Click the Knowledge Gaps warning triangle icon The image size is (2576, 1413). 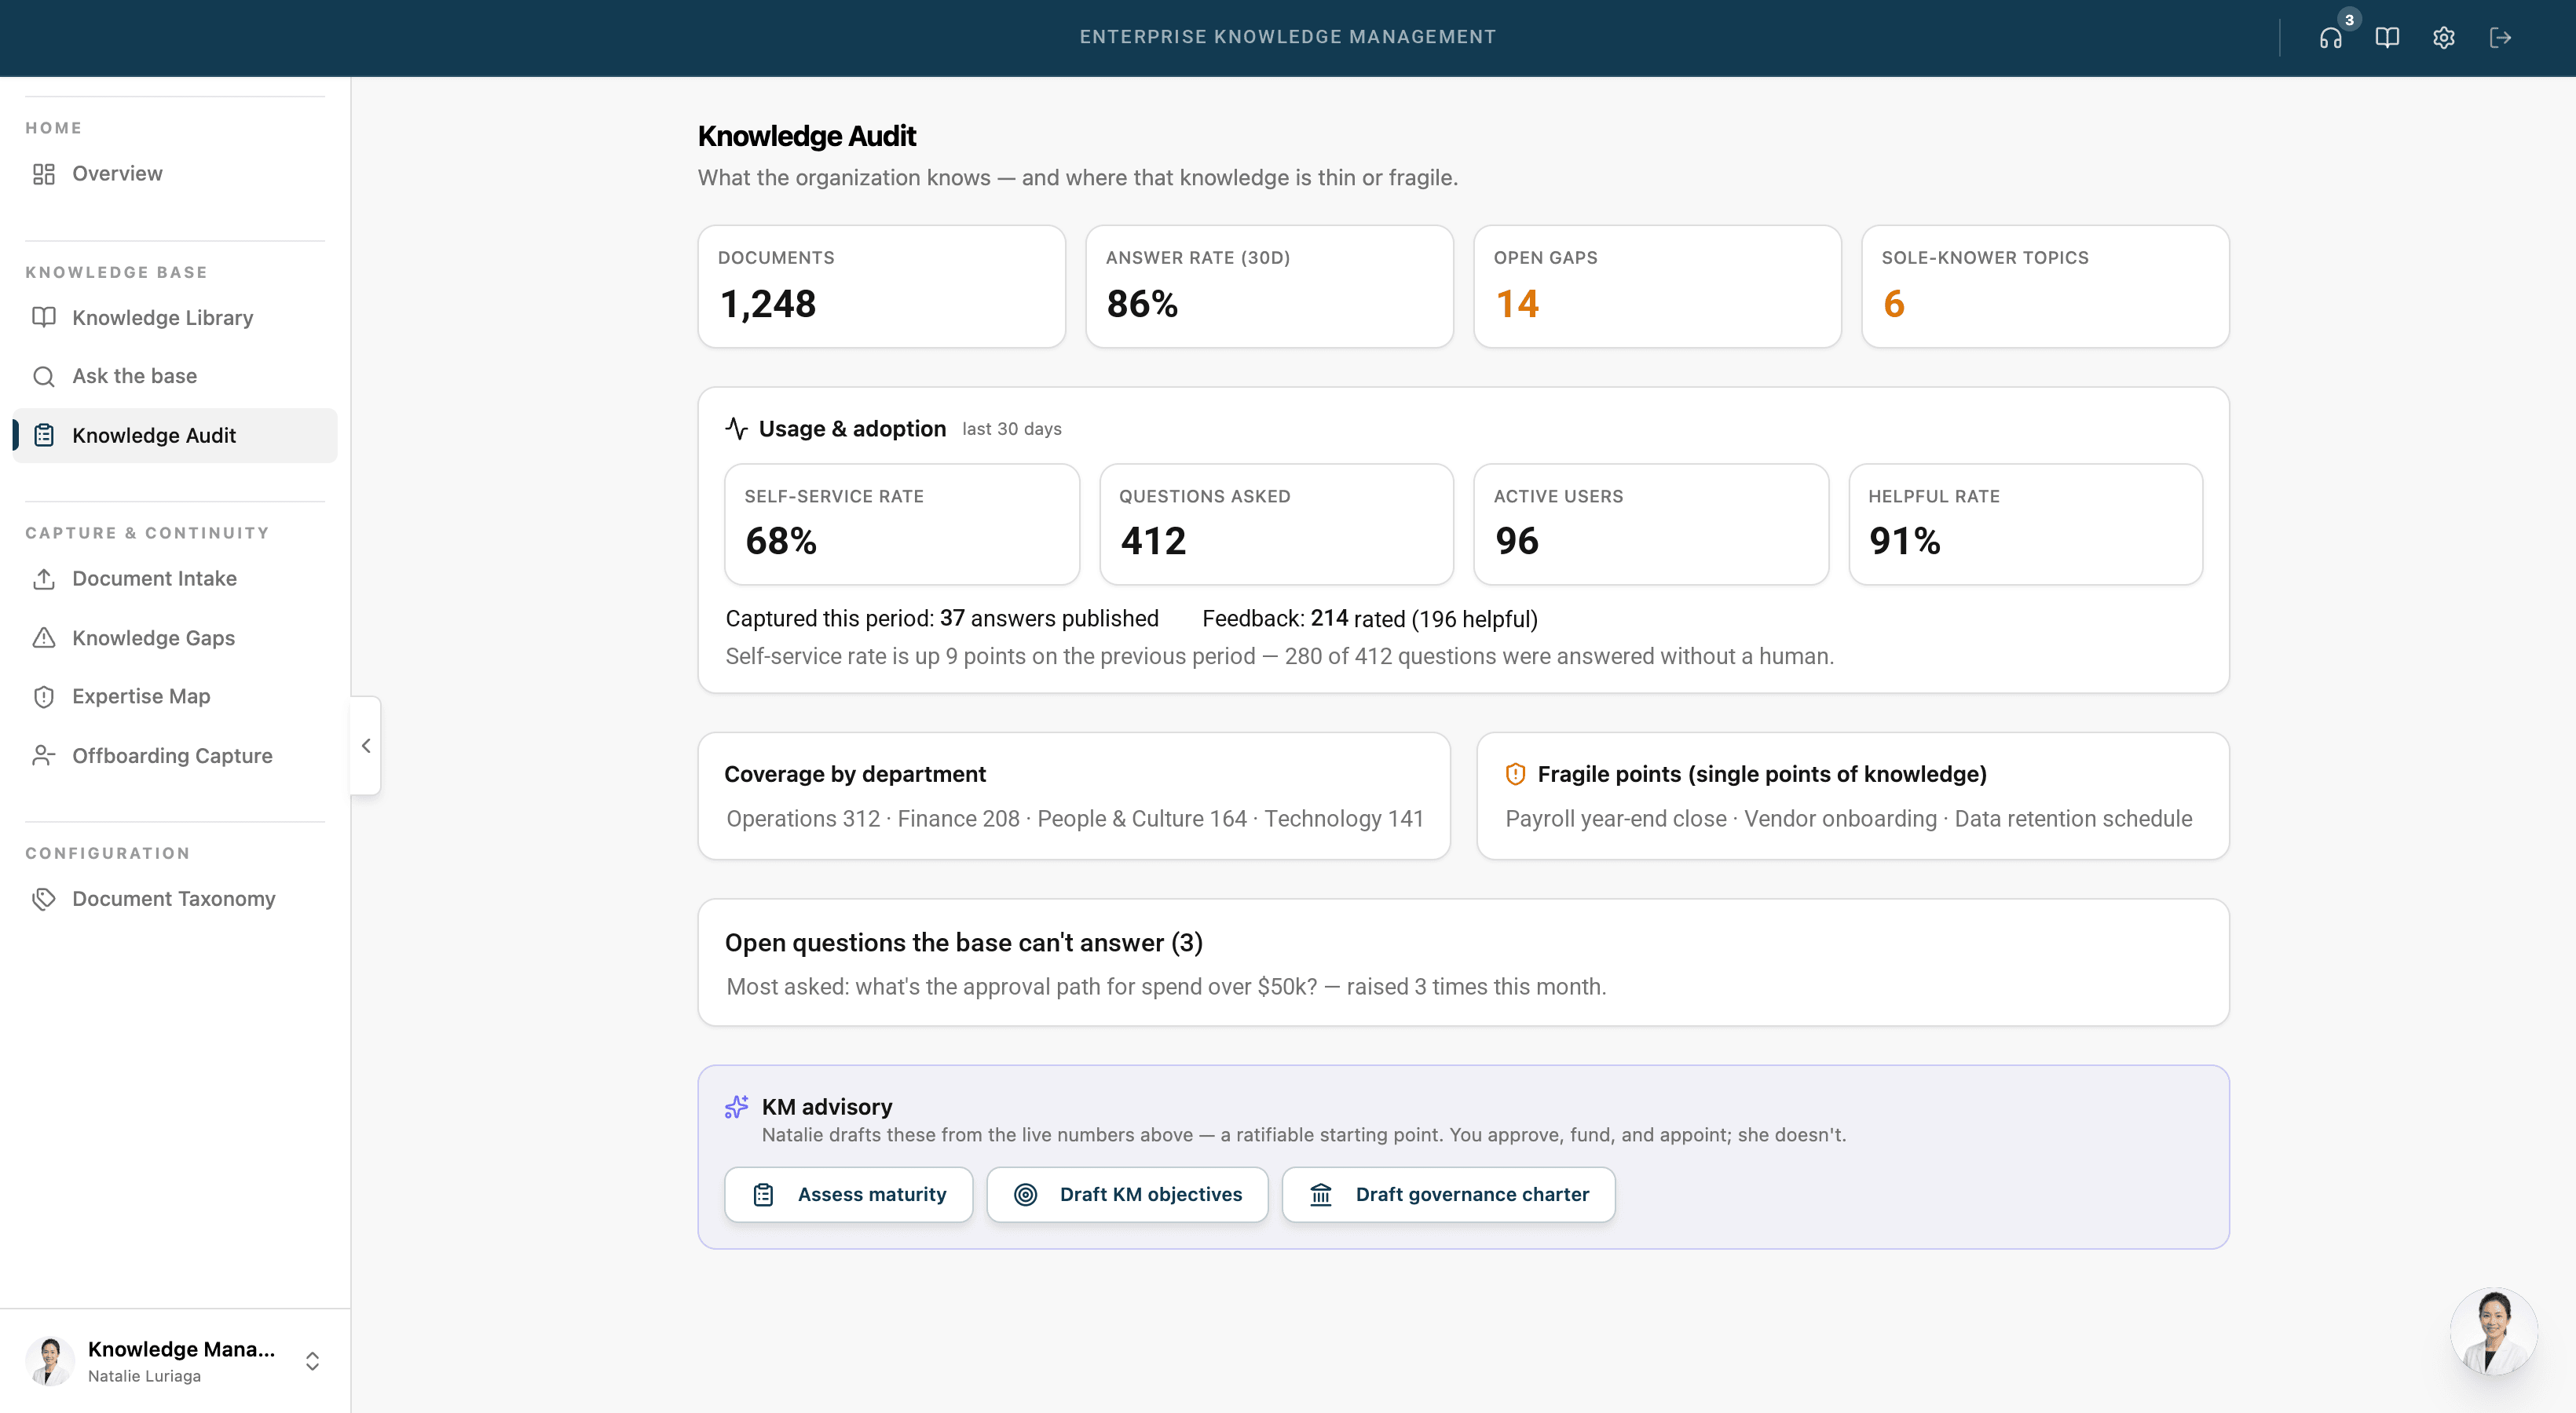pyautogui.click(x=44, y=637)
